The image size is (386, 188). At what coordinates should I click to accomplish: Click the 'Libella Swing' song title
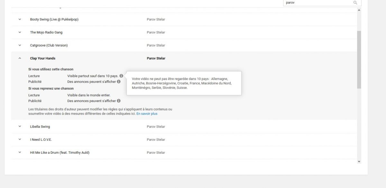point(40,127)
